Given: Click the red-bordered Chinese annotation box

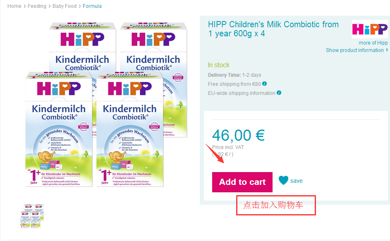Looking at the screenshot, I should [x=276, y=205].
